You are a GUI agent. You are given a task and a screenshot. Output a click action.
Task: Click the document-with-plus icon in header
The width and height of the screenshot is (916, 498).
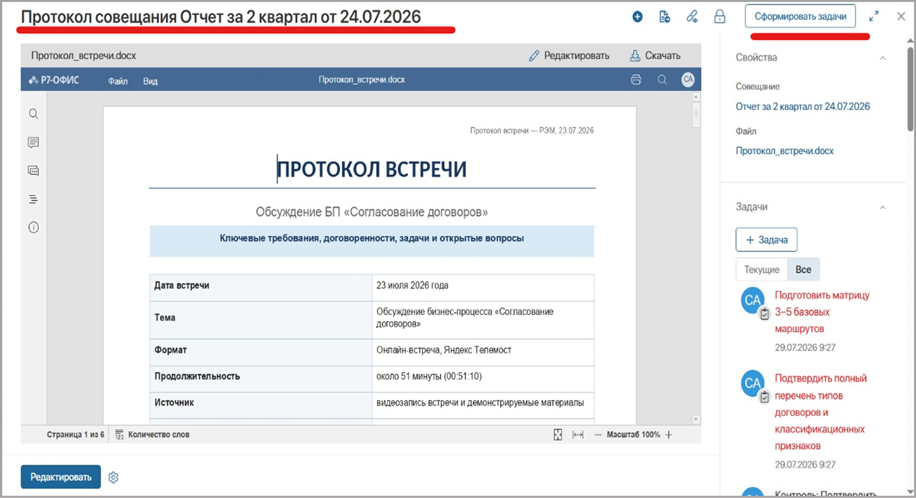(664, 16)
